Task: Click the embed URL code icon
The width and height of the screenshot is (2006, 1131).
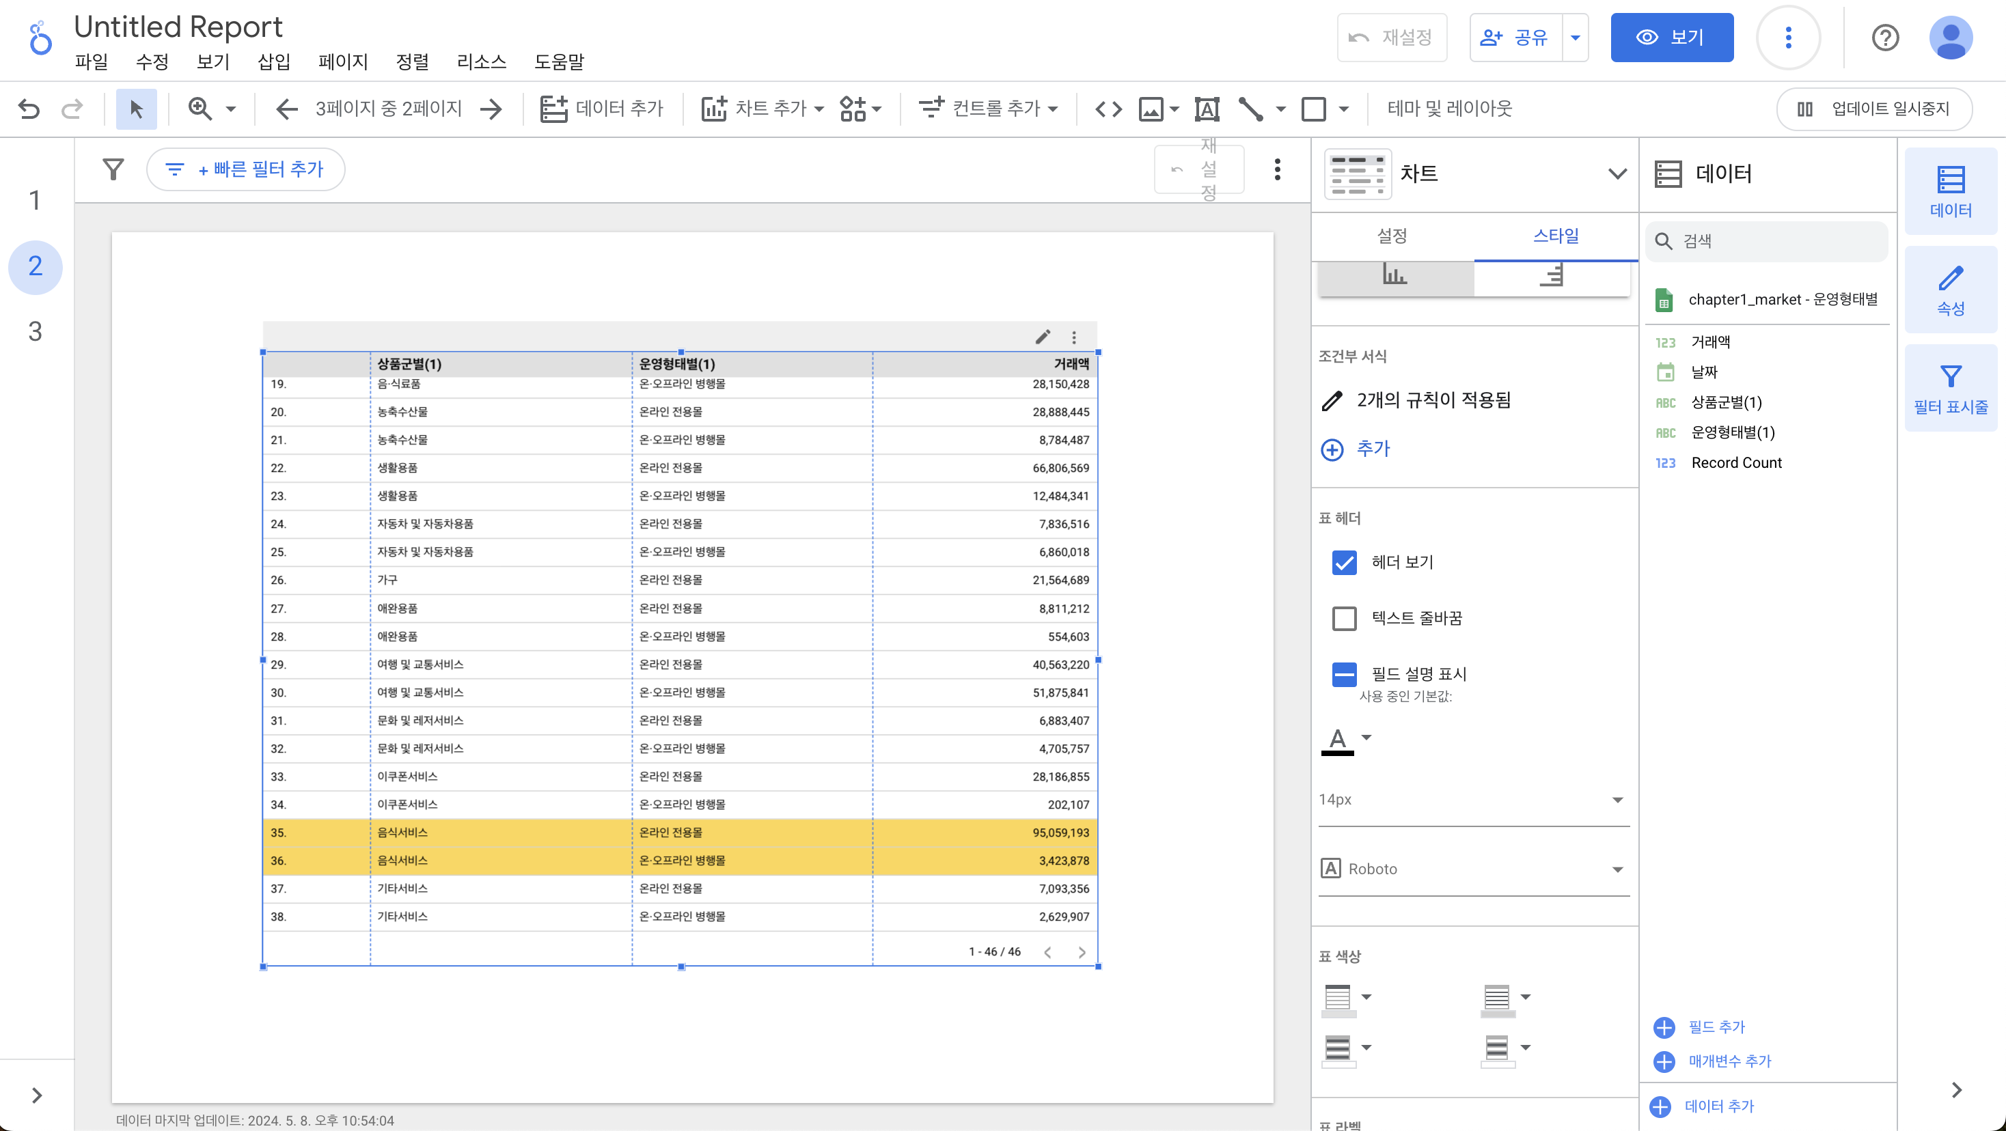Action: (1108, 108)
